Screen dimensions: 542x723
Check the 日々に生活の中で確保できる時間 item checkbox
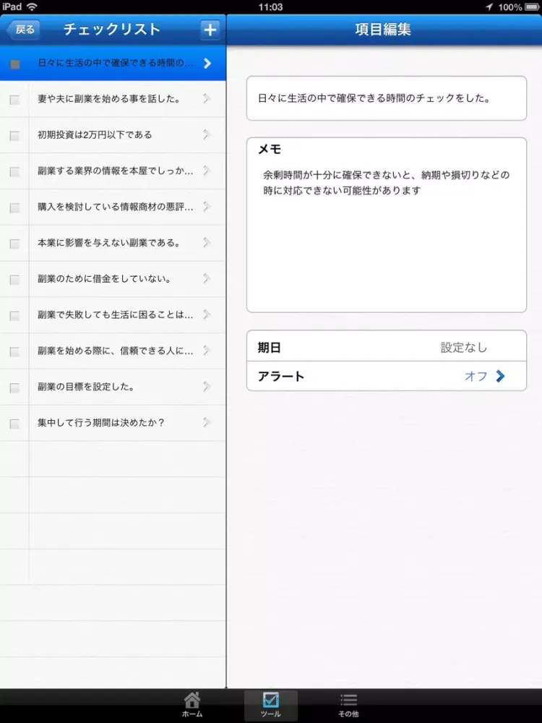tap(14, 64)
